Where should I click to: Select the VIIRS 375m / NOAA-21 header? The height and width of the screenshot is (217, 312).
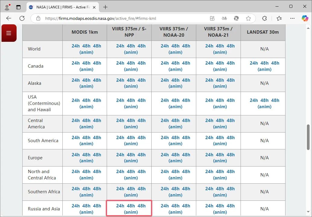218,32
